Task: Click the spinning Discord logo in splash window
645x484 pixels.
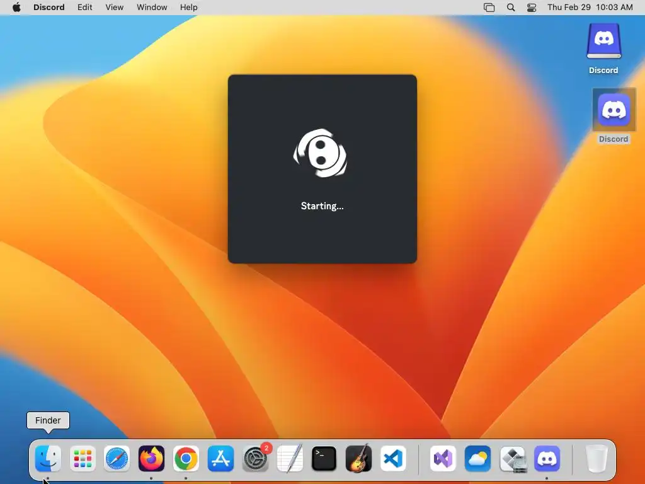Action: pos(320,153)
